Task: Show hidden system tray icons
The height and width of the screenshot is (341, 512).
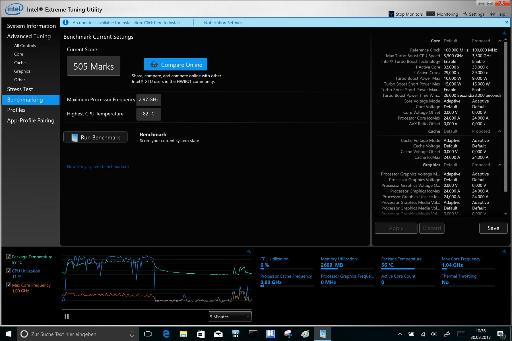Action: (400, 334)
